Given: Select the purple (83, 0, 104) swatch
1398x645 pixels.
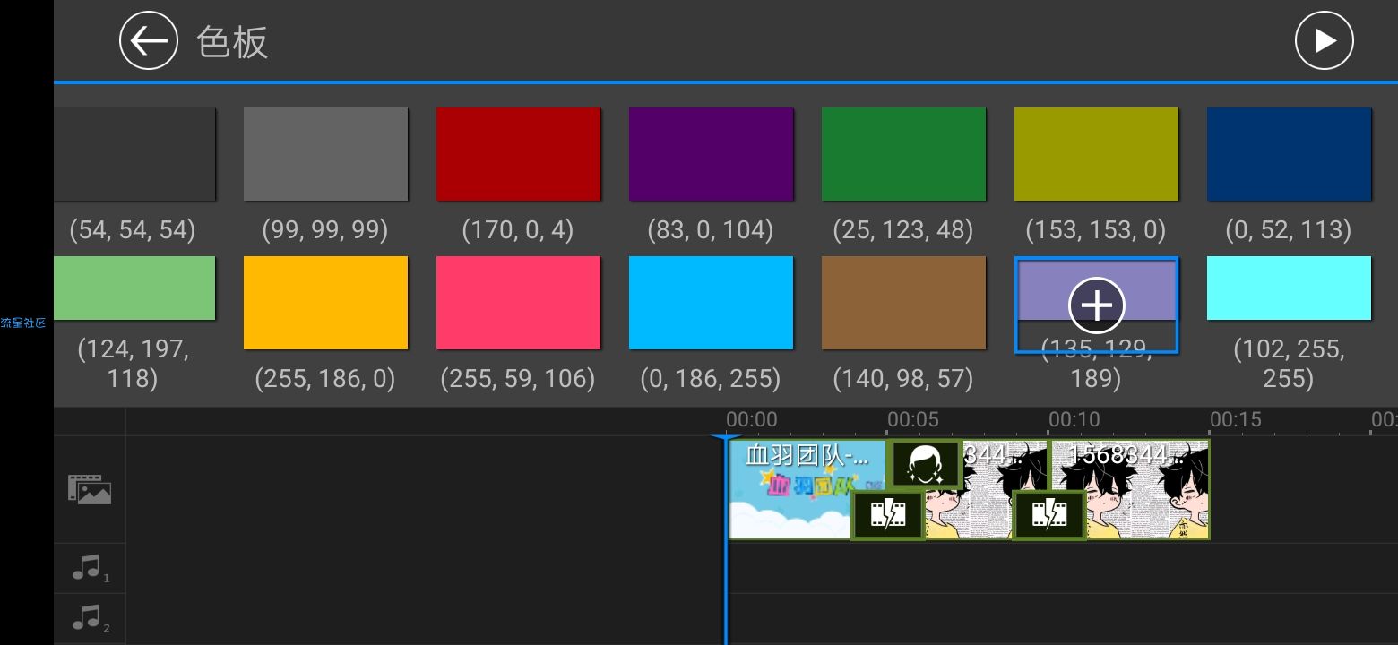Looking at the screenshot, I should coord(711,154).
